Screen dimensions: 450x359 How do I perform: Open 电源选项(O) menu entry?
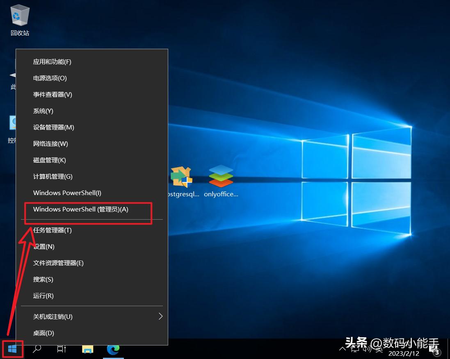92,78
